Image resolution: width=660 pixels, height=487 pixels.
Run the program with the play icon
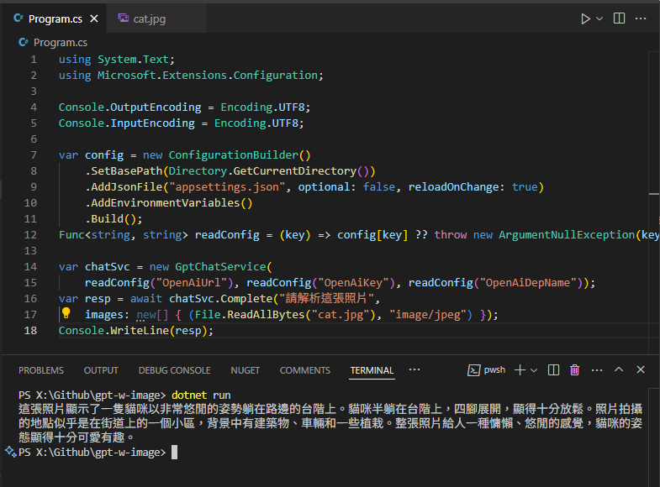click(x=585, y=18)
